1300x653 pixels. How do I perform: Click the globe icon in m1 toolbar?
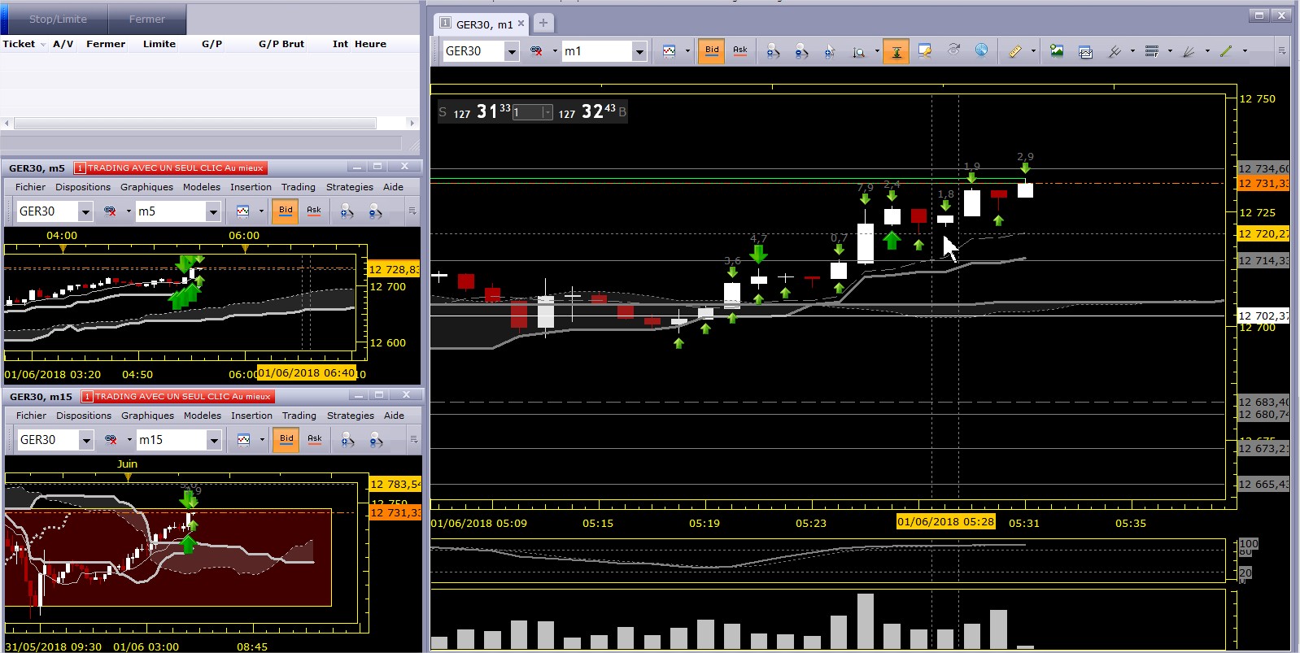(x=982, y=50)
